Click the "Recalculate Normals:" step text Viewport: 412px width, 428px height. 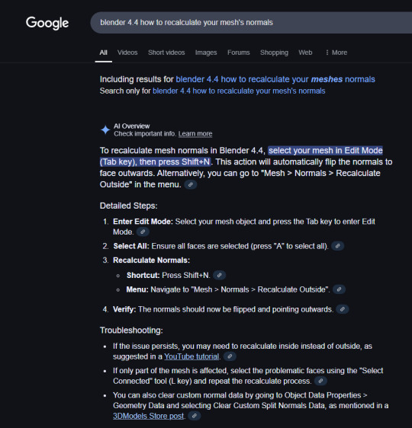coord(152,260)
